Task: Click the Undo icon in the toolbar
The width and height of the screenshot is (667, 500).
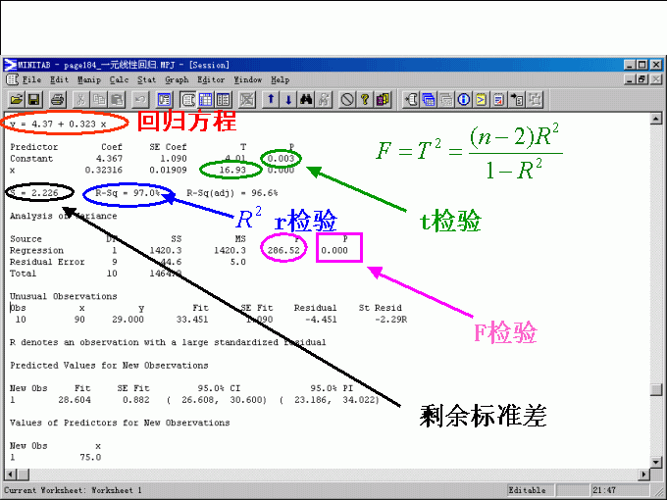Action: [x=140, y=99]
